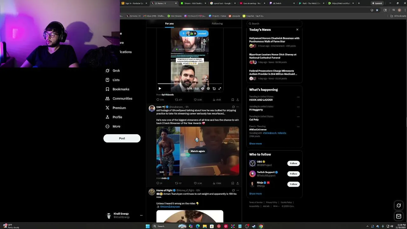The height and width of the screenshot is (229, 407).
Task: Reply to ryan's IShowSpeed post
Action: click(159, 183)
